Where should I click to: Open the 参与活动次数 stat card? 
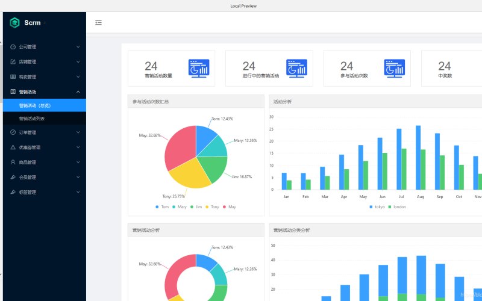pos(367,68)
